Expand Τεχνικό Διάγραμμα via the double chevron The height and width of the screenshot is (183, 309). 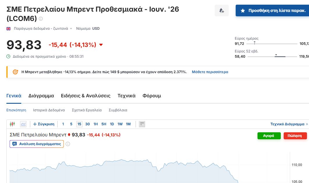(307, 124)
